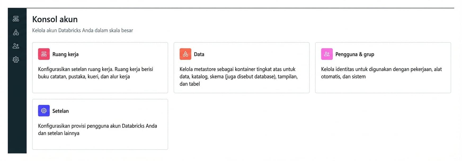This screenshot has height=161, width=462.
Task: Click the Setelan card title text
Action: point(61,111)
